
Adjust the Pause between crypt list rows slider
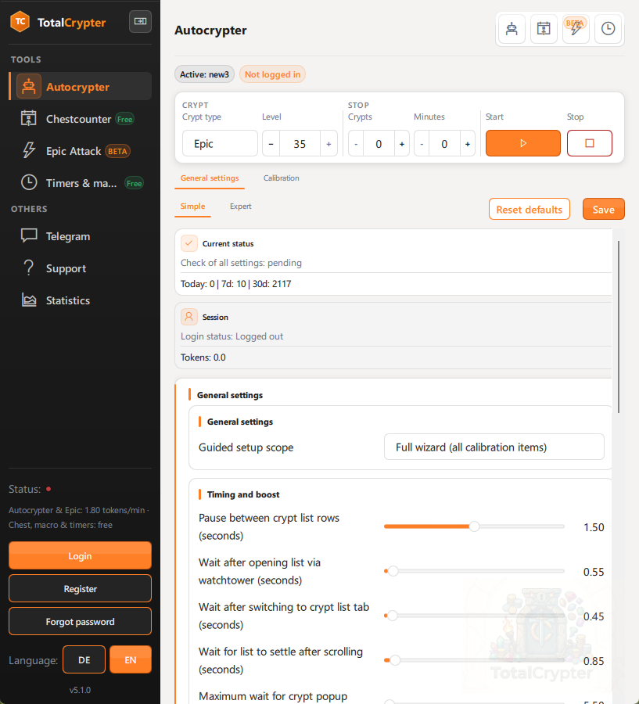click(x=474, y=526)
